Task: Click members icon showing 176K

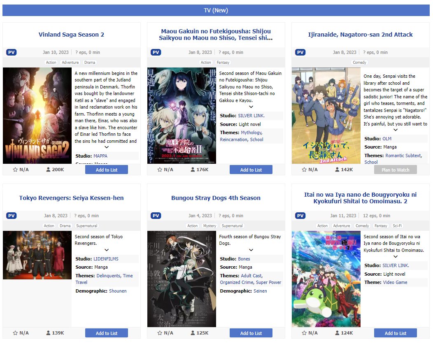Action: pos(193,170)
